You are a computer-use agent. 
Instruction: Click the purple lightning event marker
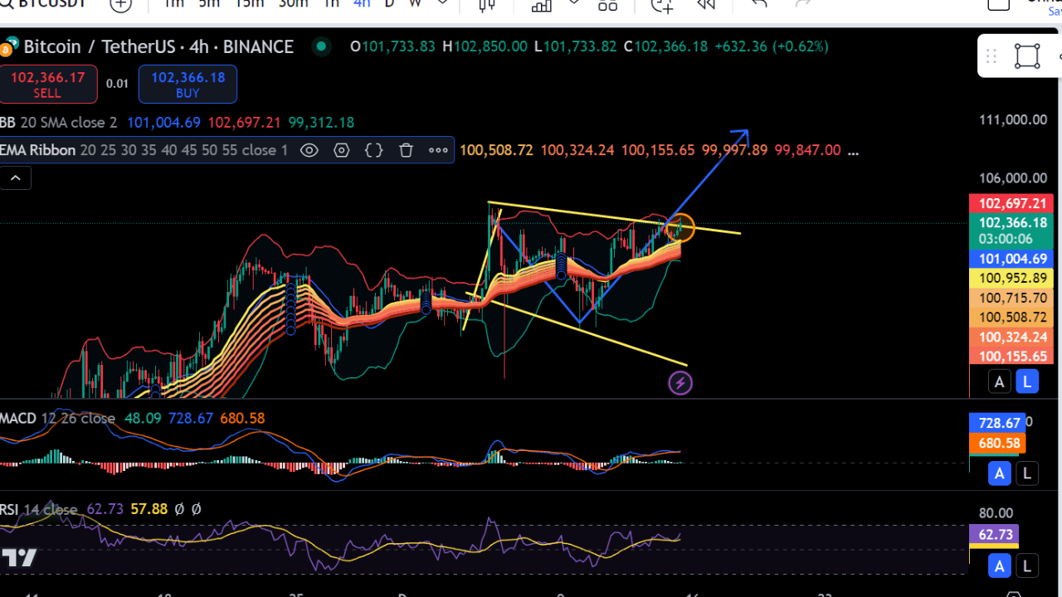pos(680,383)
